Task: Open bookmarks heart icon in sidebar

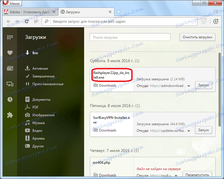Action: click(10, 53)
